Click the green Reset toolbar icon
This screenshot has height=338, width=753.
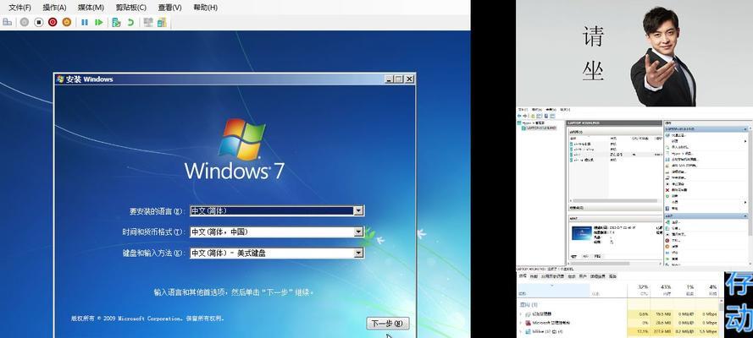click(x=99, y=22)
